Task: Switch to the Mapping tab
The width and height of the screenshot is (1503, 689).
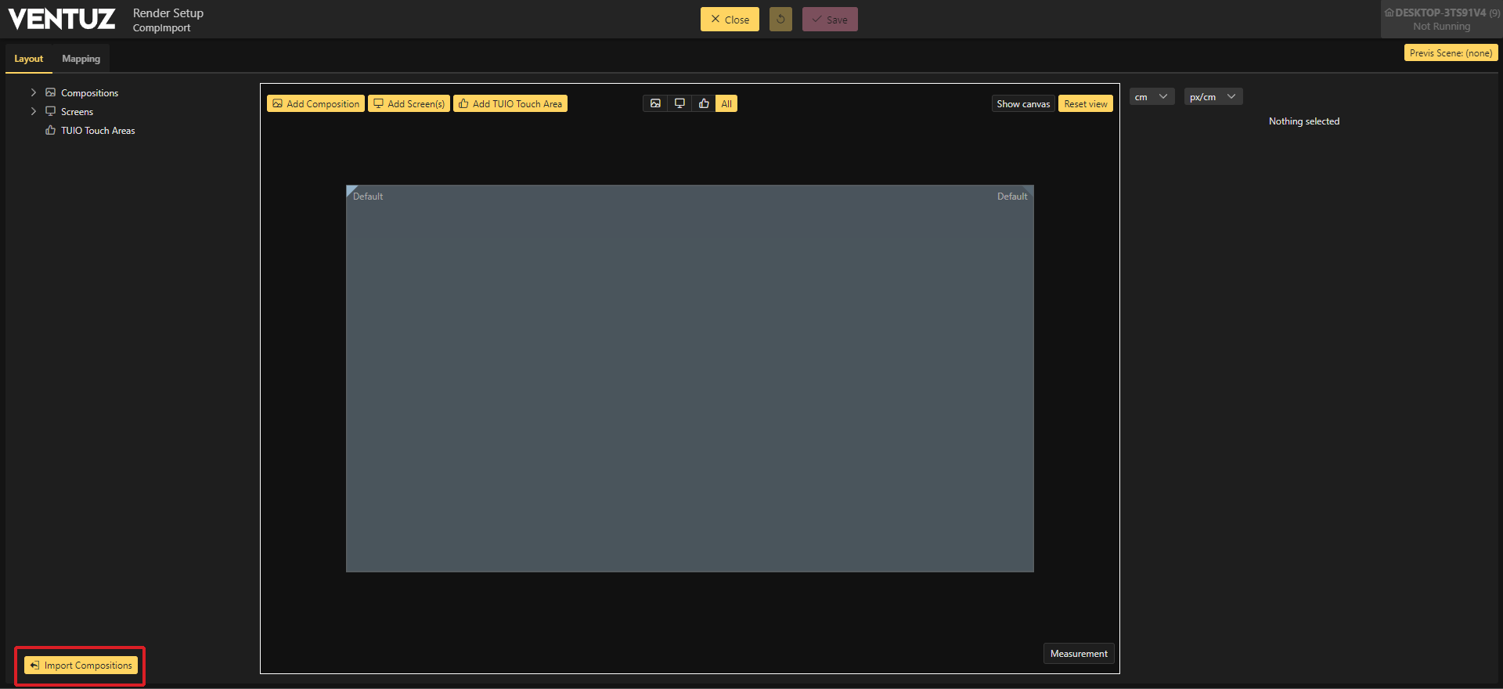Action: point(81,59)
